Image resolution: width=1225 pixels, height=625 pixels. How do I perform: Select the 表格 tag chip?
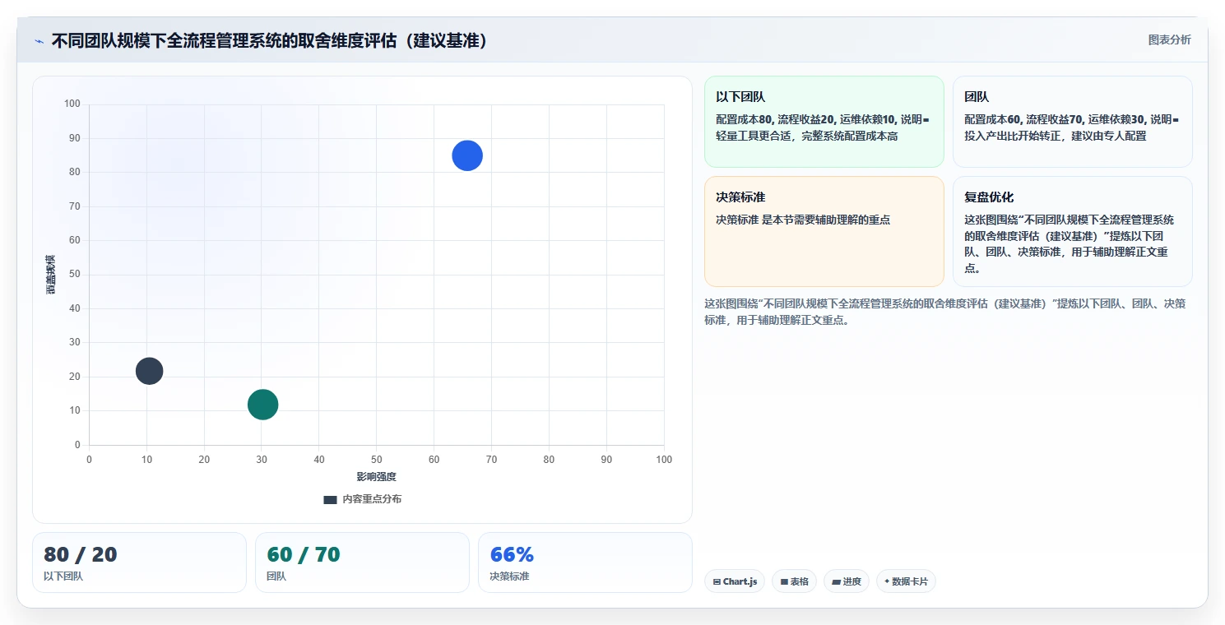click(x=794, y=581)
